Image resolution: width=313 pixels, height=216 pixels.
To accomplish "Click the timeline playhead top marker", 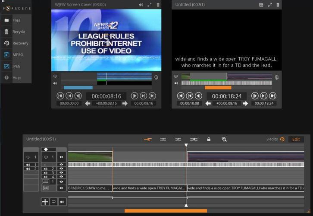I will click(x=186, y=145).
